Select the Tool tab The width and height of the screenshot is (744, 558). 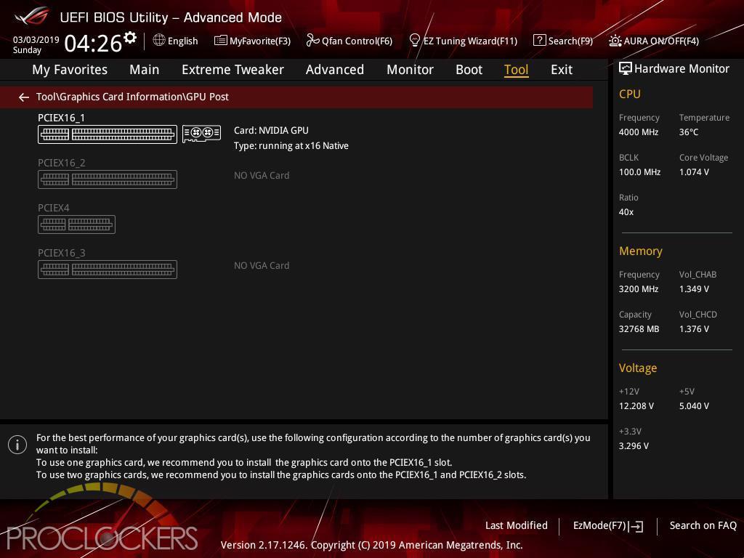[517, 70]
